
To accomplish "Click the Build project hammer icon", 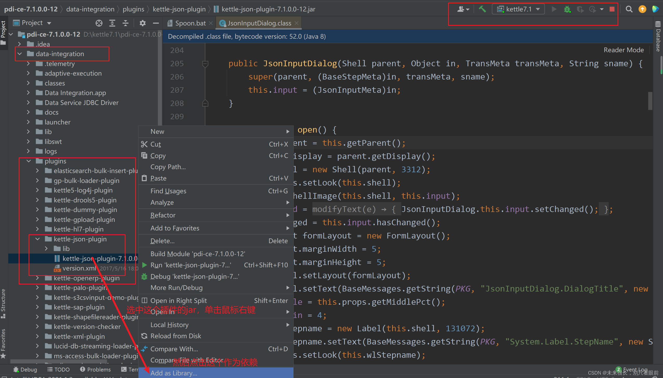I will tap(482, 9).
